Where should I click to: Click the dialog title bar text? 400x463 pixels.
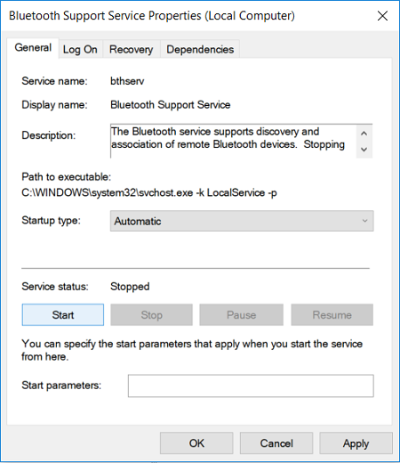coord(152,16)
